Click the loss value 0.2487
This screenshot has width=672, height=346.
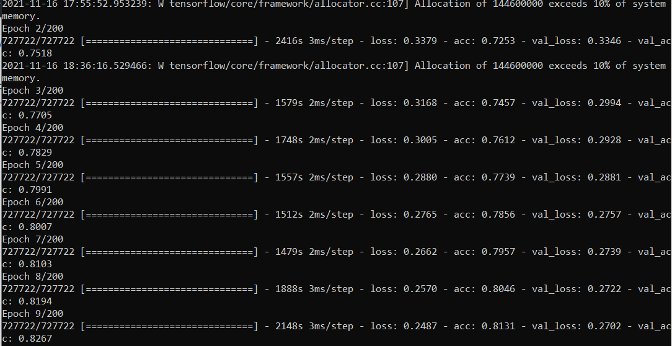pos(420,327)
